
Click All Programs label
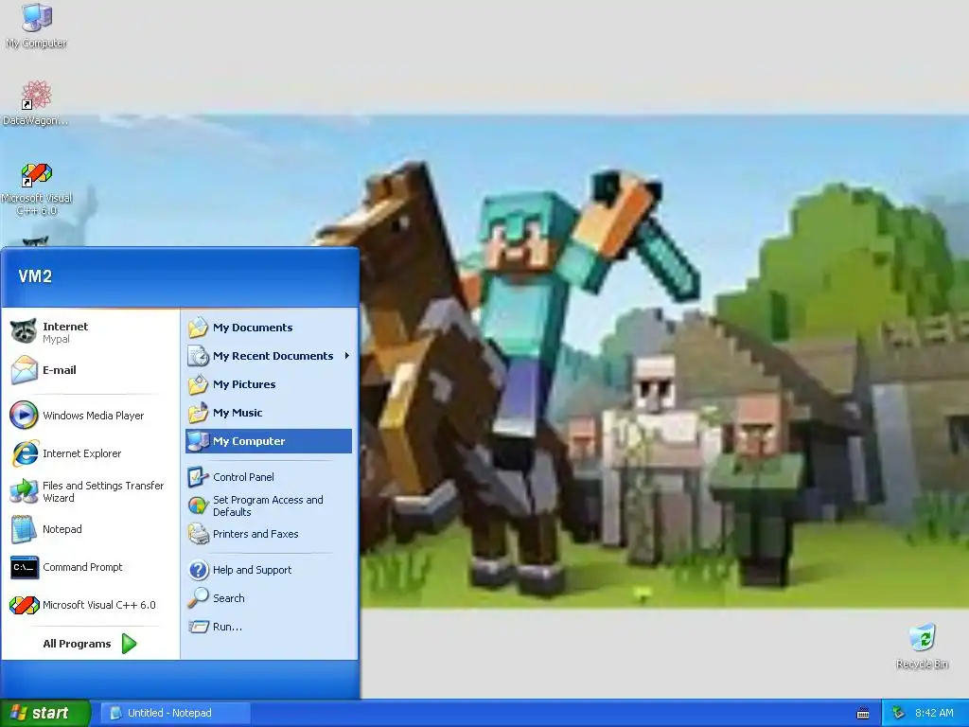(x=77, y=644)
